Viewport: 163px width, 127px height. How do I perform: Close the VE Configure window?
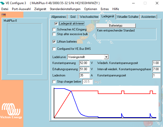click(x=157, y=3)
